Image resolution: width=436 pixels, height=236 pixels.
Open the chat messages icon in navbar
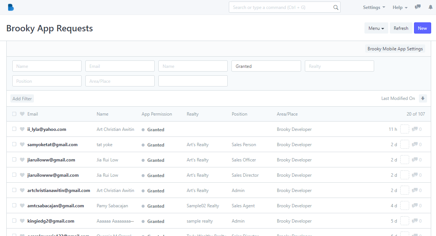(418, 7)
